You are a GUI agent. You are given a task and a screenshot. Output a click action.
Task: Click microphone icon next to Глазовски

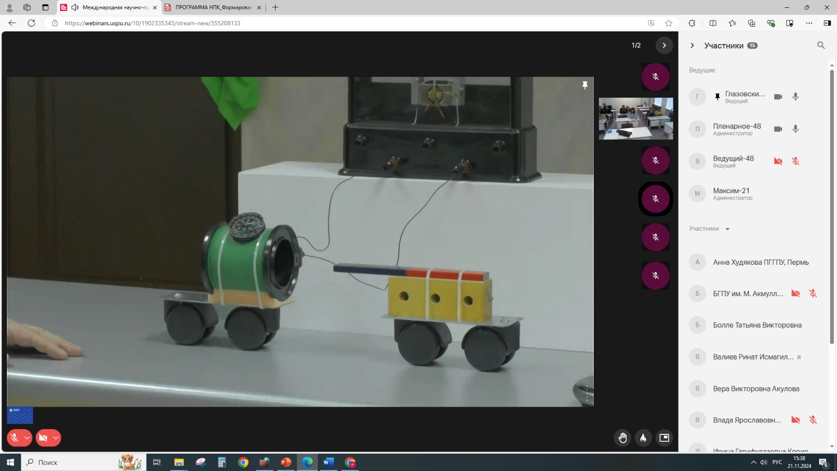(x=795, y=97)
